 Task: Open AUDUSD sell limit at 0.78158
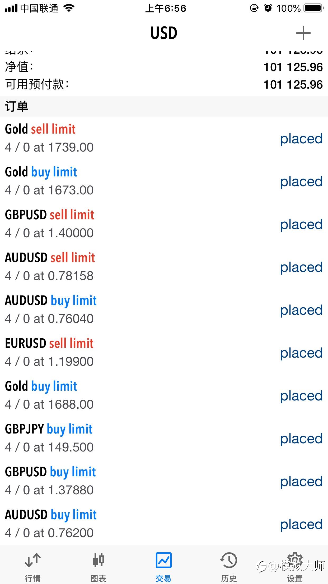point(164,267)
